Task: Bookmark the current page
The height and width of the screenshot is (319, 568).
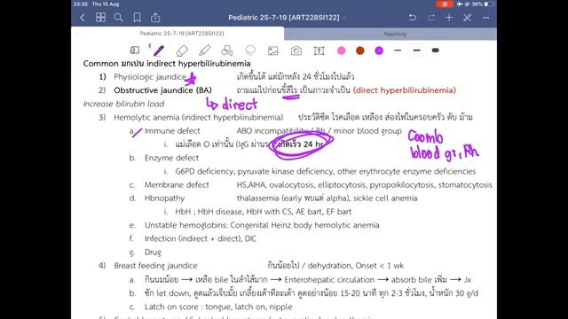Action: (x=137, y=18)
